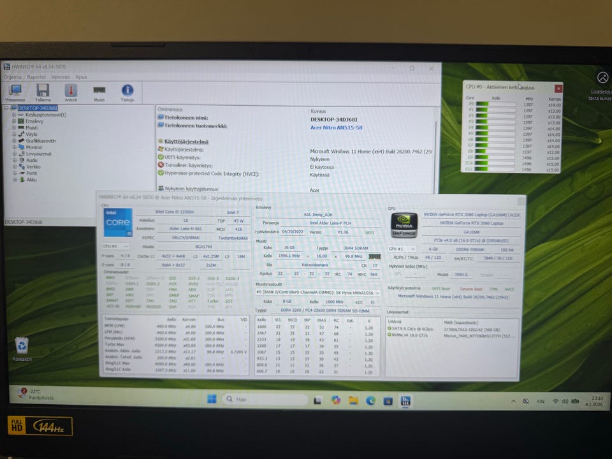Screen dimensions: 612x459
Task: Open the Raportti menu
Action: (x=36, y=77)
